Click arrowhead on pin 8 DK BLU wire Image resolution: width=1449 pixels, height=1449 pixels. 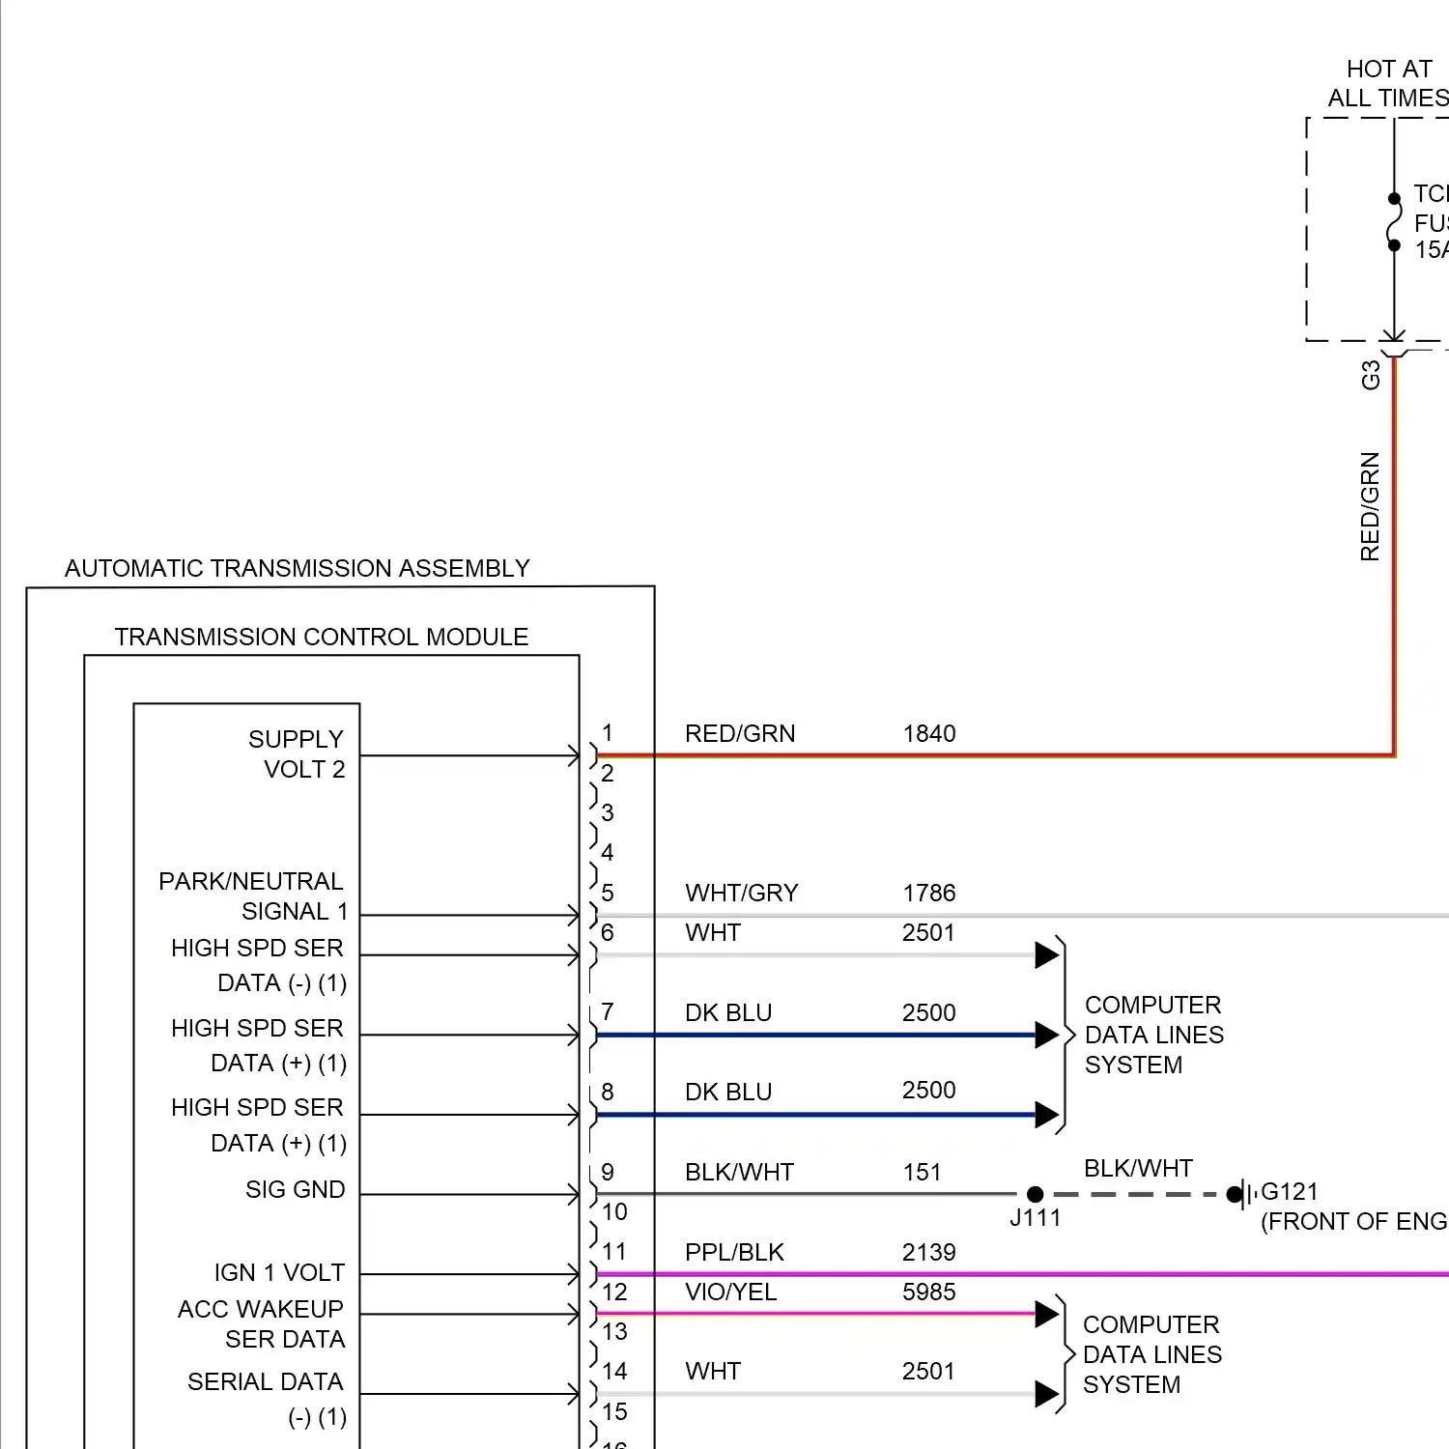(1047, 1115)
